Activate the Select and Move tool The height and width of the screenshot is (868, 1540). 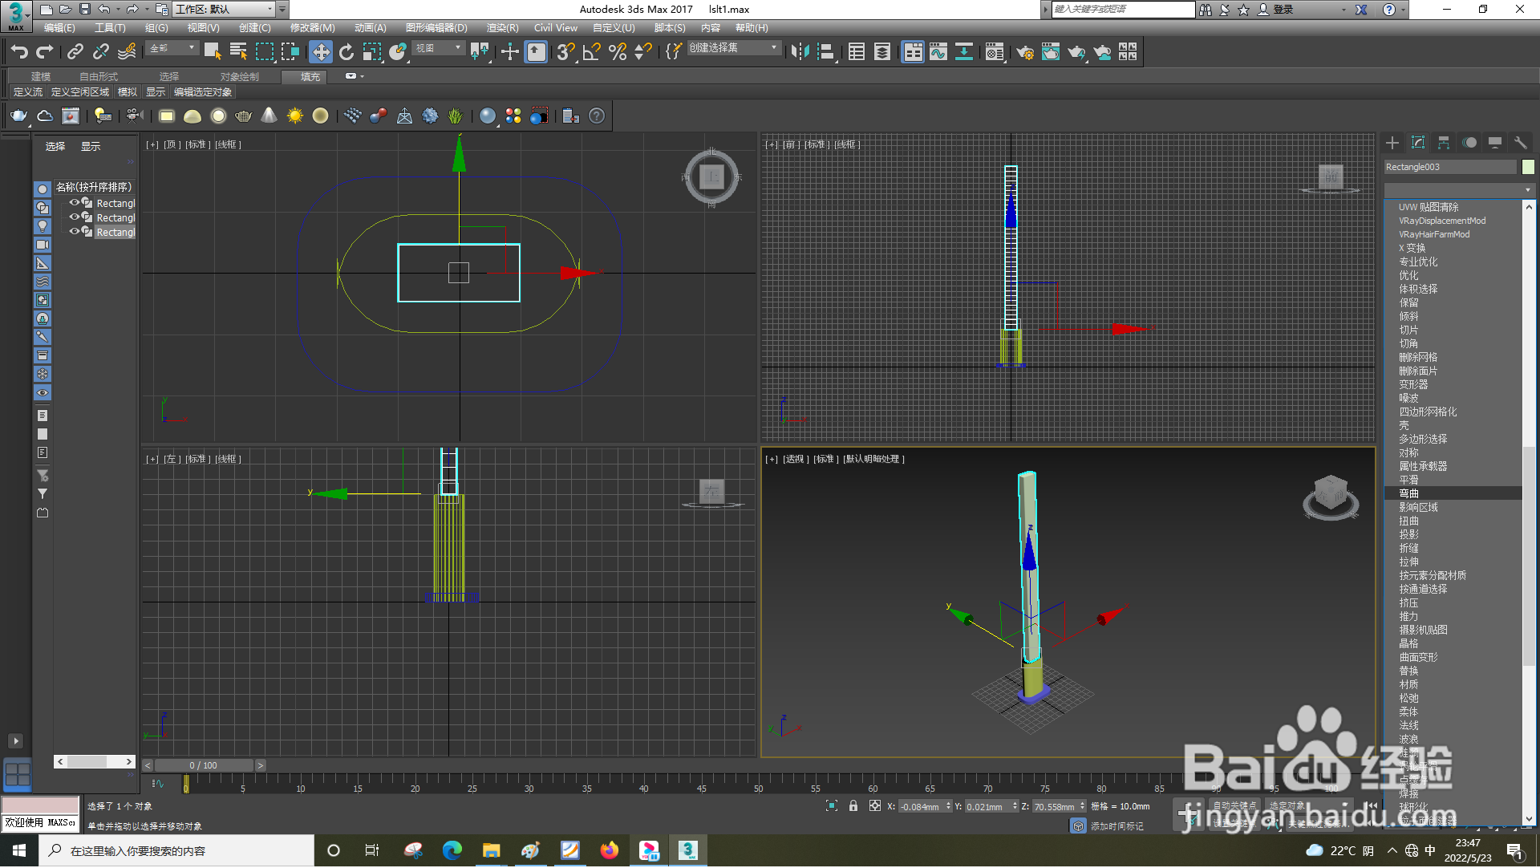click(x=321, y=52)
